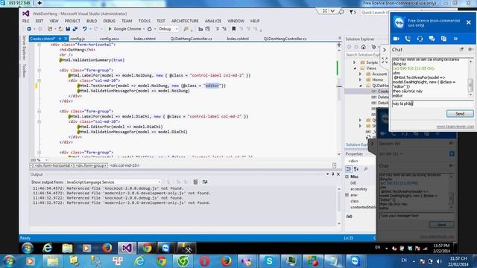477x268 pixels.
Task: Open the ARCHITECTURE menu
Action: pos(185,21)
